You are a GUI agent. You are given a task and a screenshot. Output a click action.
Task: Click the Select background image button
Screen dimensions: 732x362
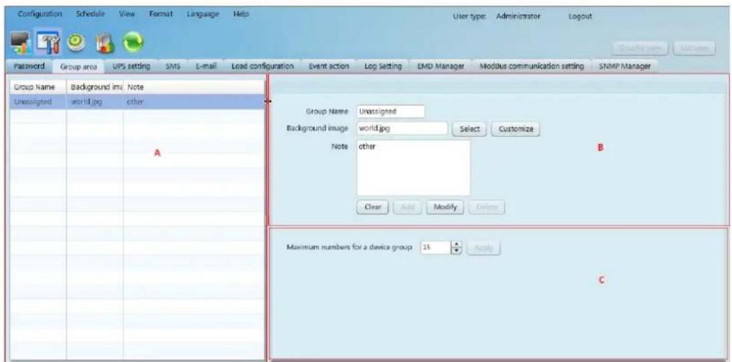coord(470,129)
